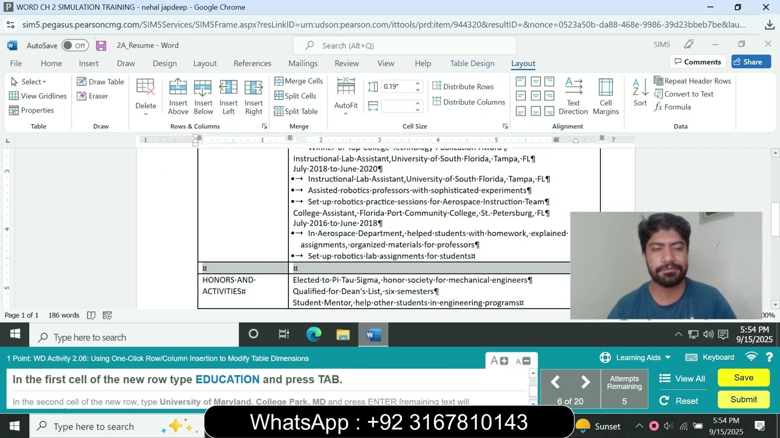Click the spelling proofing icon in status bar
Screen dimensions: 780x438
[x=91, y=315]
